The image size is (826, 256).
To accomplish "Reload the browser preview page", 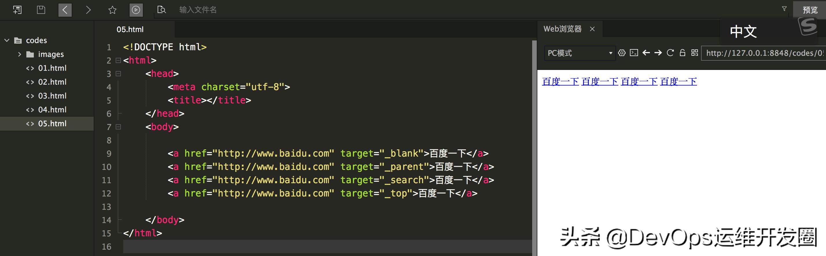I will pos(670,53).
